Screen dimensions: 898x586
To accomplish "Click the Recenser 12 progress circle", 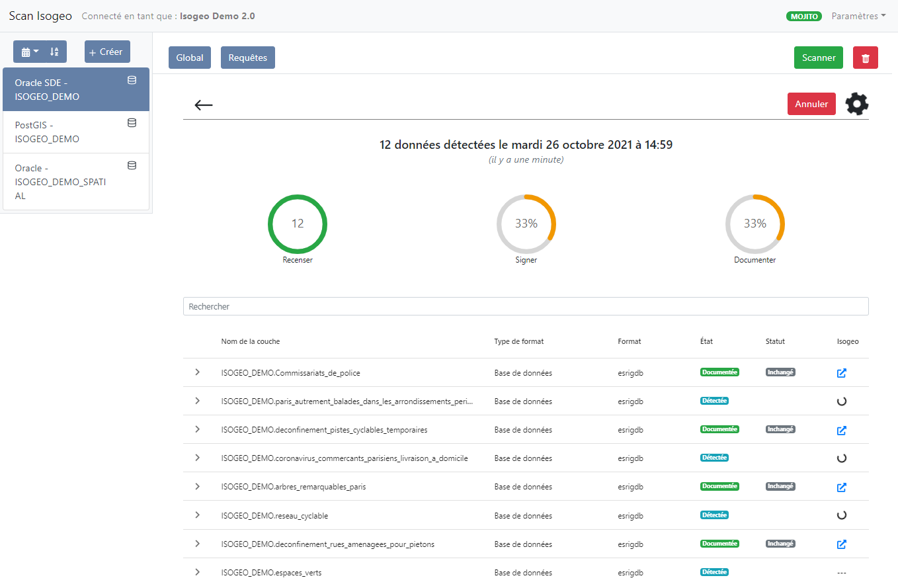I will click(298, 224).
